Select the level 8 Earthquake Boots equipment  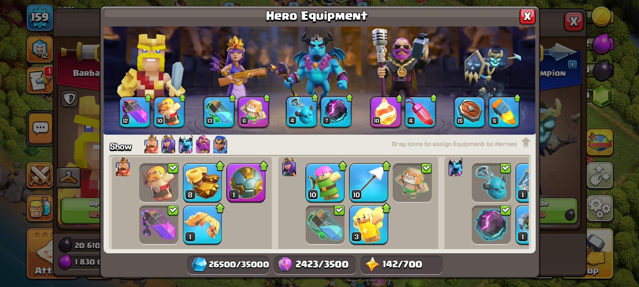(202, 183)
